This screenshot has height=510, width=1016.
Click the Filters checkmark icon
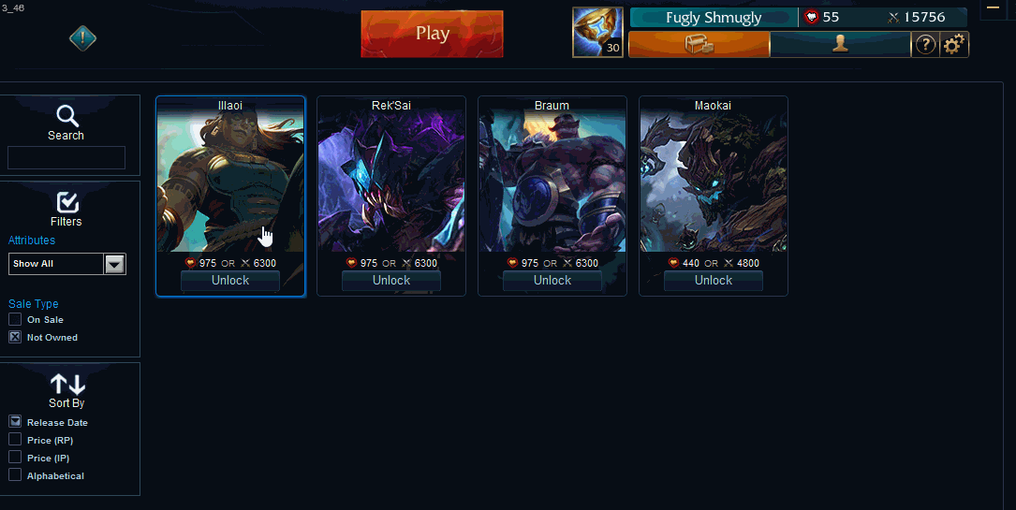click(67, 202)
